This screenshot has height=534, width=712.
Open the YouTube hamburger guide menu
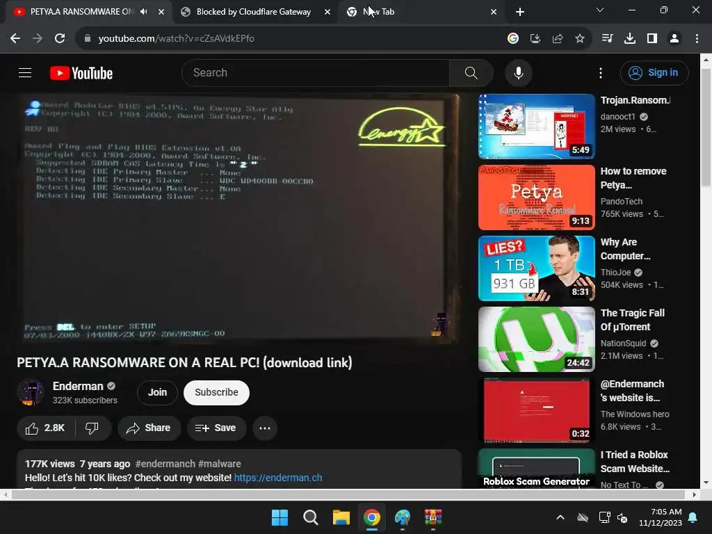click(x=25, y=72)
